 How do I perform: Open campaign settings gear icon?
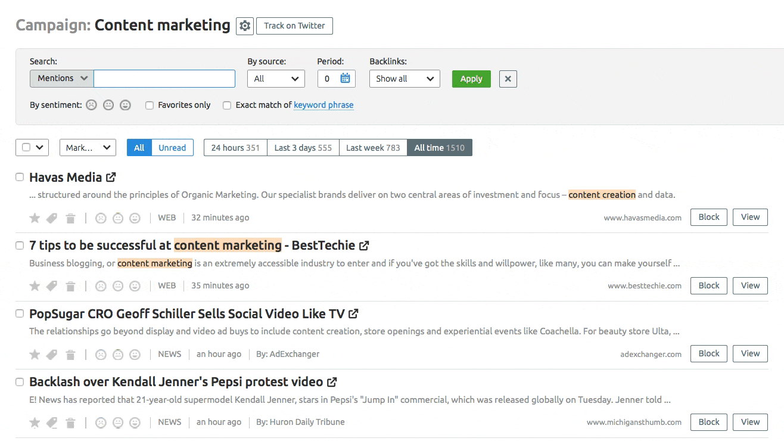(x=245, y=26)
